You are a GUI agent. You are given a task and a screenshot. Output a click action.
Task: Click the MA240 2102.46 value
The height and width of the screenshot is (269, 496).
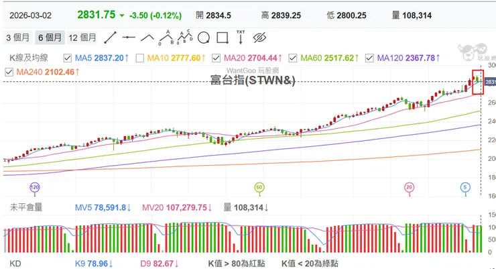pyautogui.click(x=48, y=72)
